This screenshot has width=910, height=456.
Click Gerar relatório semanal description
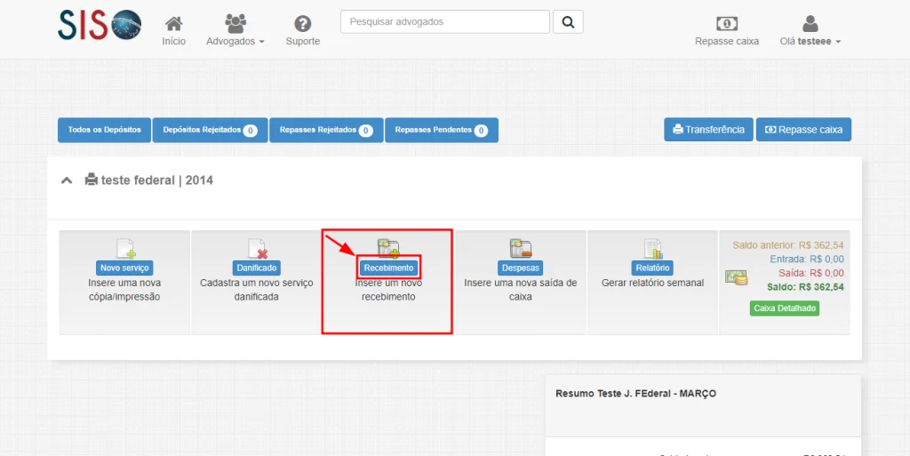pyautogui.click(x=652, y=284)
